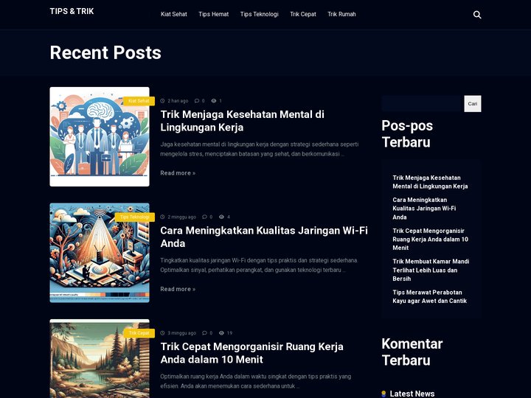Open the Wi-Fi post thumbnail image
531x398 pixels.
pos(100,253)
